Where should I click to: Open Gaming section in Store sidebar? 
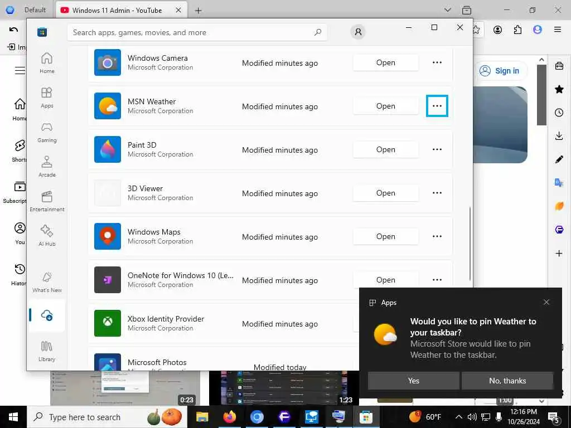[47, 132]
